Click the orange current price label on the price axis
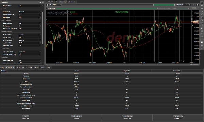 (195, 22)
